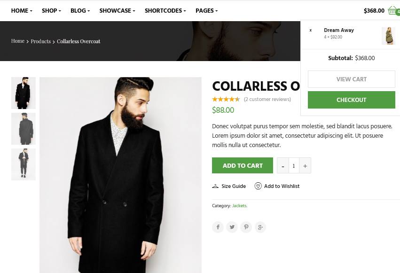
Task: Click the shopping cart basket icon
Action: tap(393, 10)
